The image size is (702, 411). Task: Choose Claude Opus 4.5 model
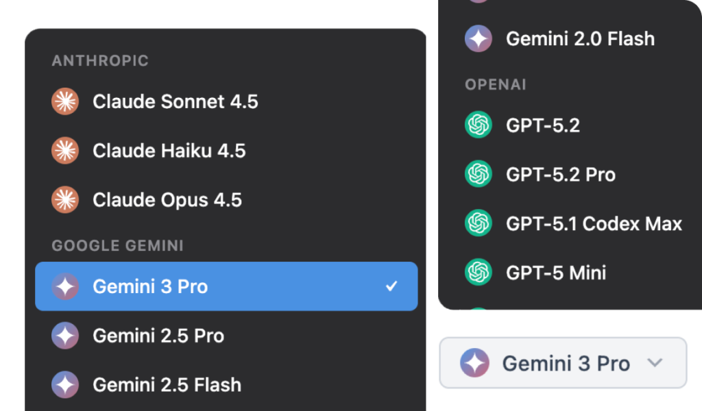pos(167,200)
